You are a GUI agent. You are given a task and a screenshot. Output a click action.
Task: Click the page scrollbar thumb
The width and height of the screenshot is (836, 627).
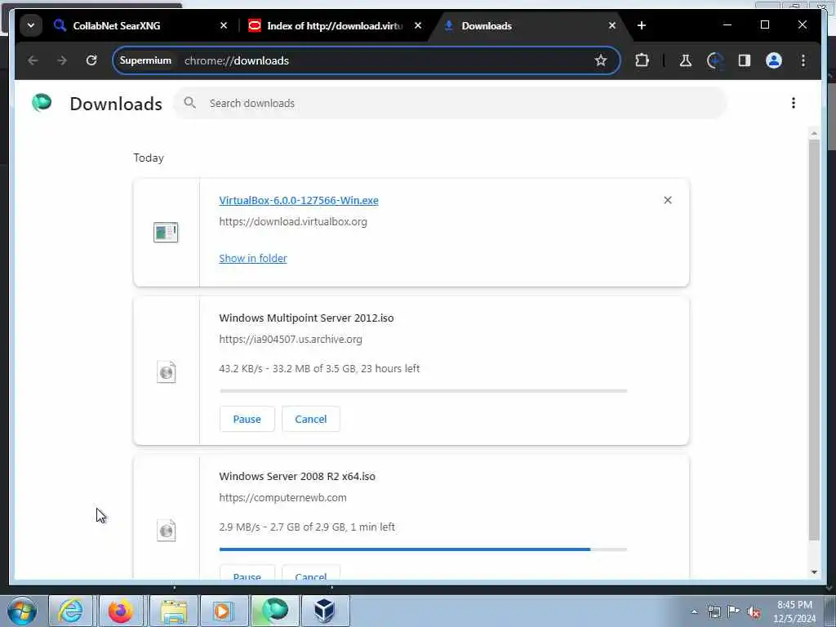pyautogui.click(x=814, y=340)
